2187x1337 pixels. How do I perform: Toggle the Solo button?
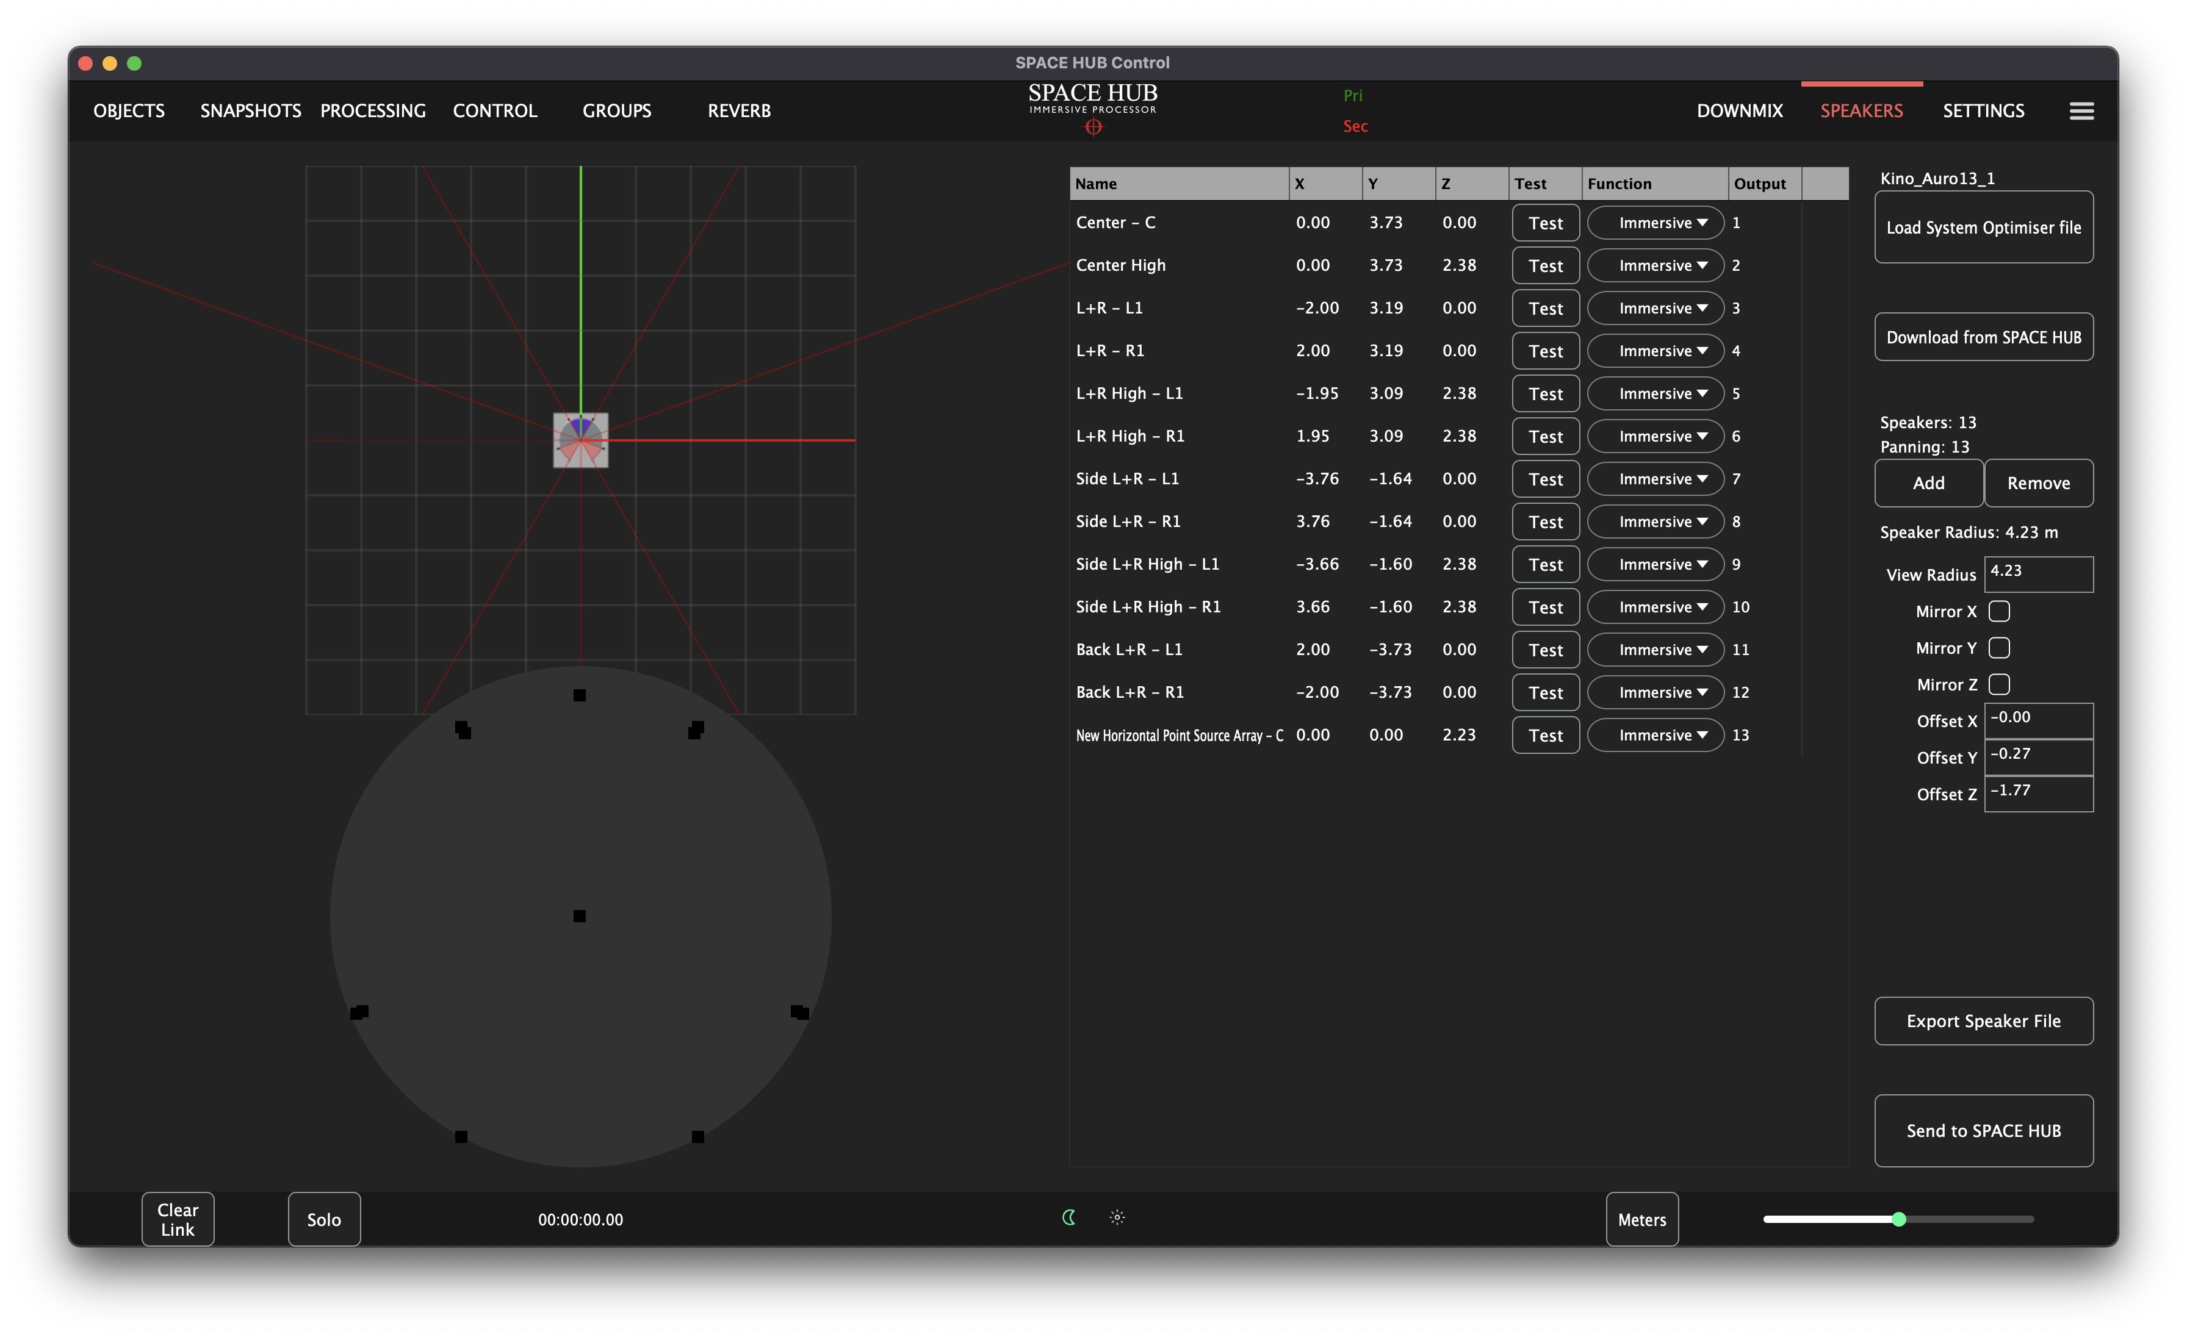point(324,1219)
